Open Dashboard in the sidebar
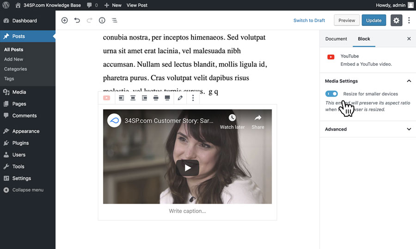Screen dimensions: 416x249 (x=28, y=21)
